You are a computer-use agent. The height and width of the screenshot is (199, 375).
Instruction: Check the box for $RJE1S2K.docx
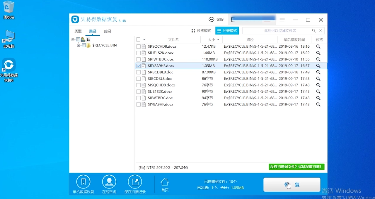click(138, 53)
